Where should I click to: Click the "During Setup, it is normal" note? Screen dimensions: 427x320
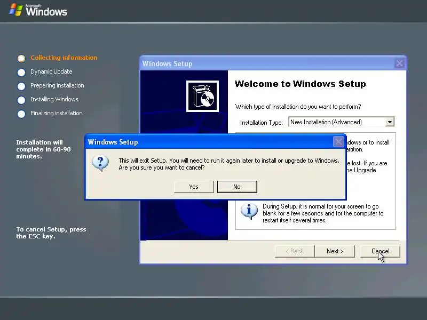[323, 213]
